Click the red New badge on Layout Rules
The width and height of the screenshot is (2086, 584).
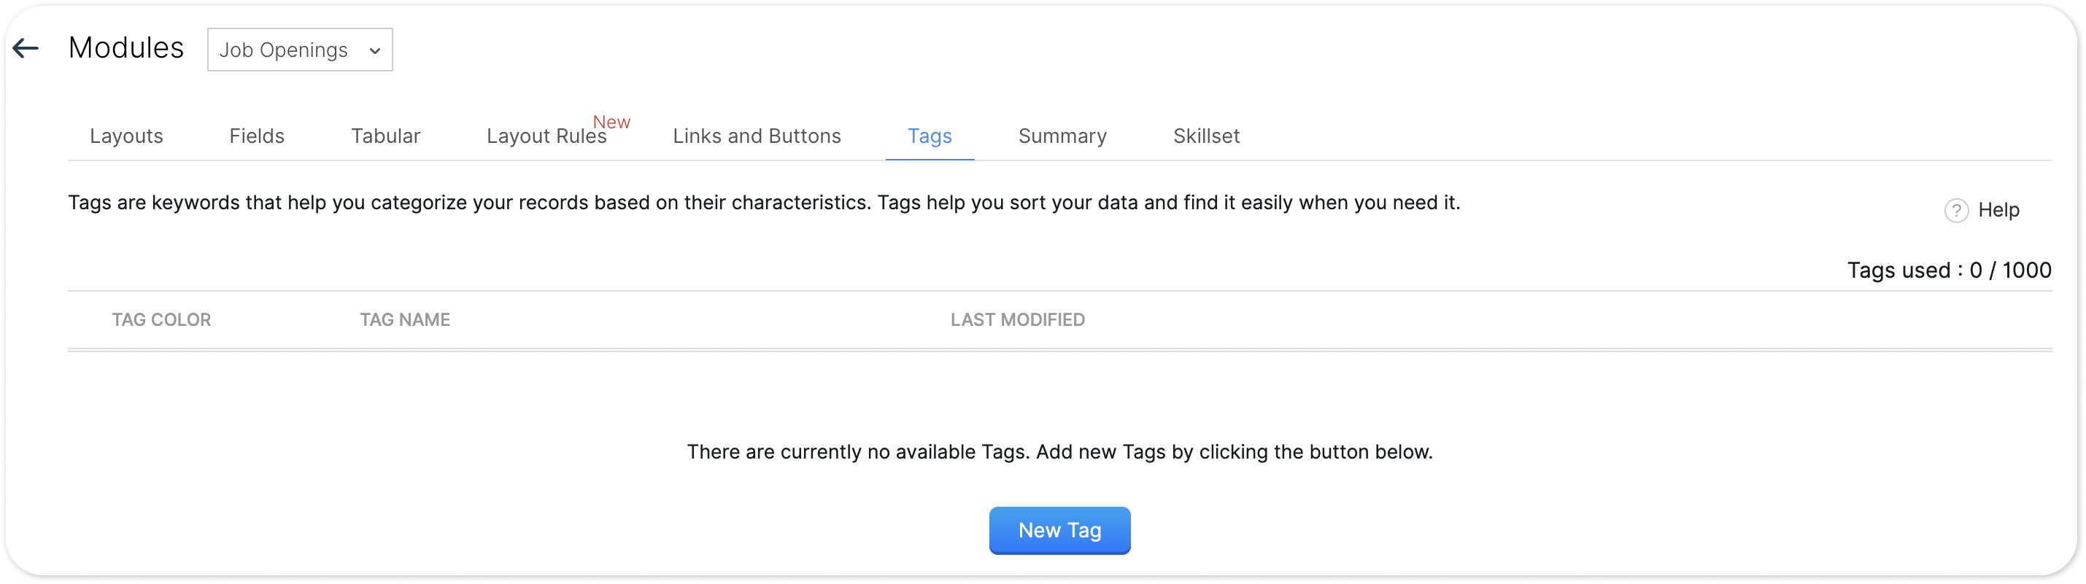pyautogui.click(x=611, y=122)
